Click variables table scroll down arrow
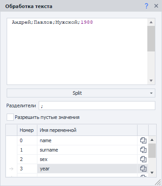 pos(152,173)
